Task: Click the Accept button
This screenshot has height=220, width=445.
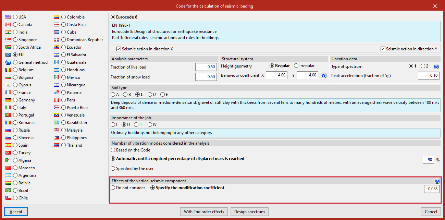Action: tap(16, 212)
